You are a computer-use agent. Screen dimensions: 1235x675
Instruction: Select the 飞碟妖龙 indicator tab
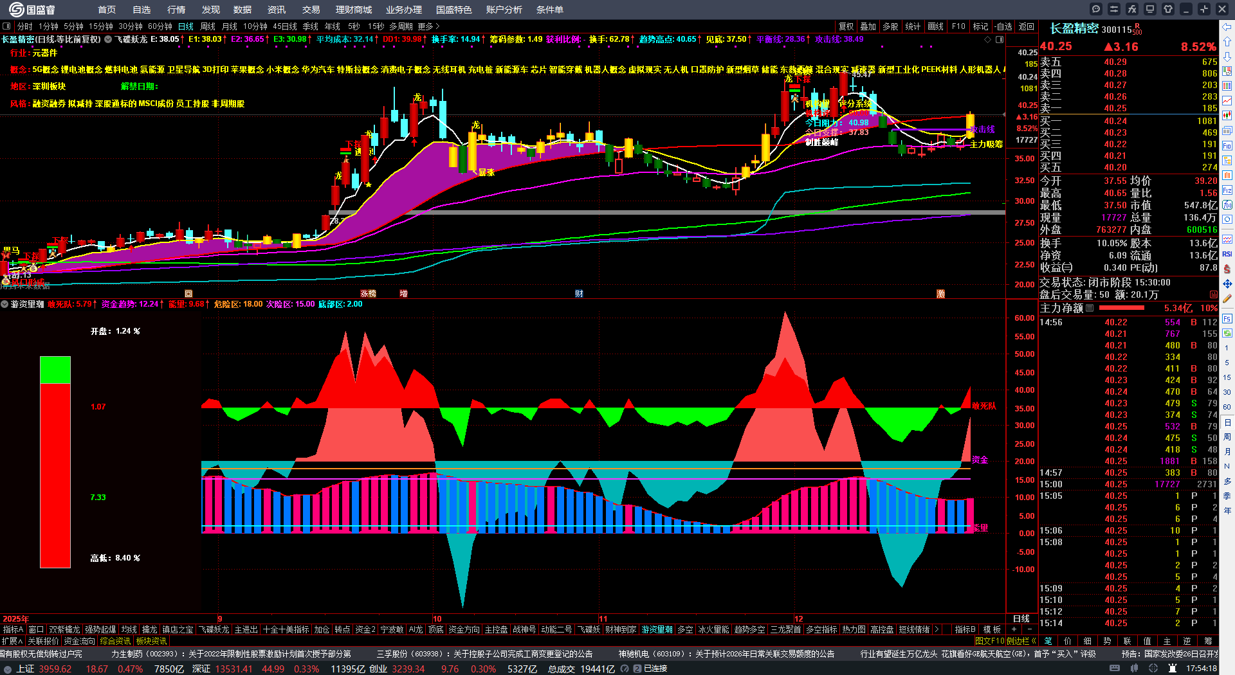point(214,629)
